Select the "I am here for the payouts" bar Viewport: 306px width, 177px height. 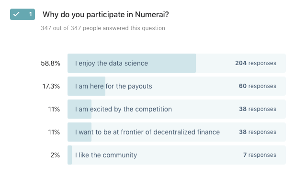[x=177, y=86]
